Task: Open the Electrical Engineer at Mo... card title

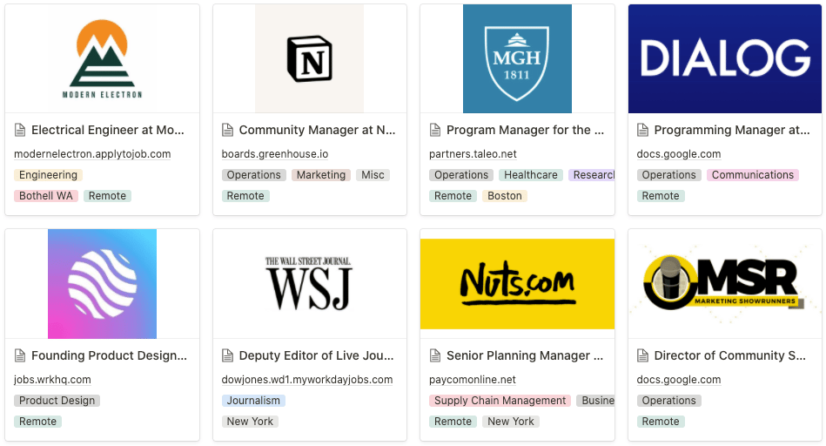Action: pyautogui.click(x=107, y=130)
